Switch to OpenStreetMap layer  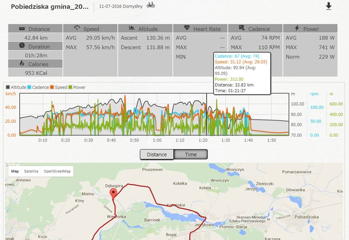pos(57,171)
